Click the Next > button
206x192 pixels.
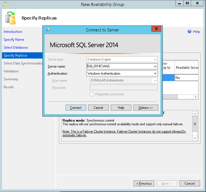click(x=167, y=184)
